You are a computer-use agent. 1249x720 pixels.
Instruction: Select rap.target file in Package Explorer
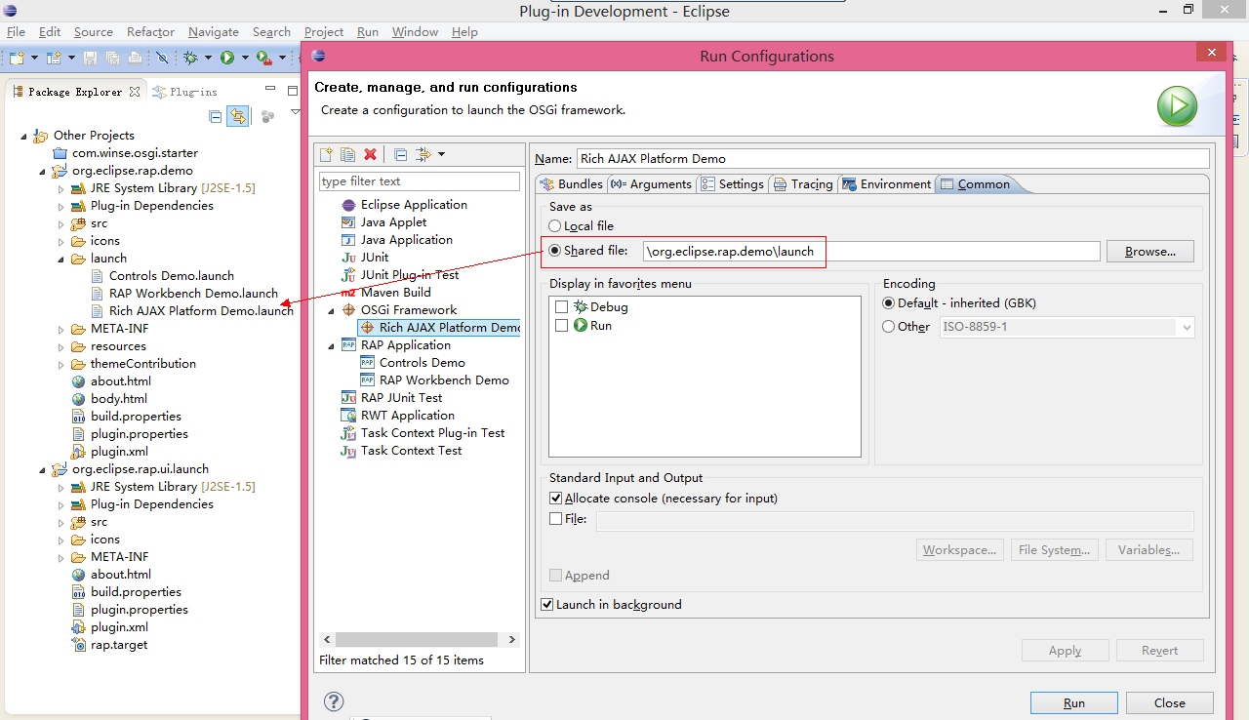pos(119,645)
